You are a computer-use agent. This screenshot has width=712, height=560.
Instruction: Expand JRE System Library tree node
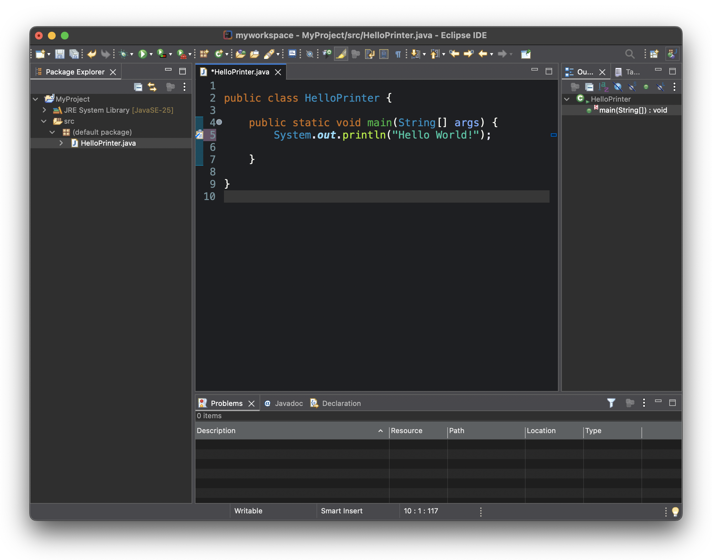pos(44,110)
